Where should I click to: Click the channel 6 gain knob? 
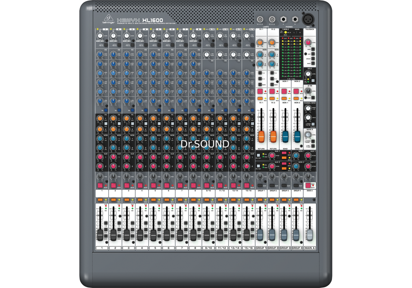[x=166, y=36]
